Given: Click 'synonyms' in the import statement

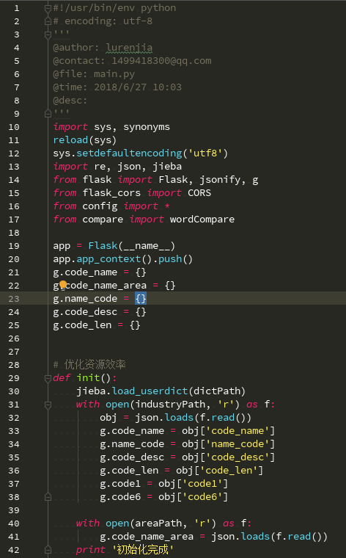Looking at the screenshot, I should pyautogui.click(x=147, y=127).
